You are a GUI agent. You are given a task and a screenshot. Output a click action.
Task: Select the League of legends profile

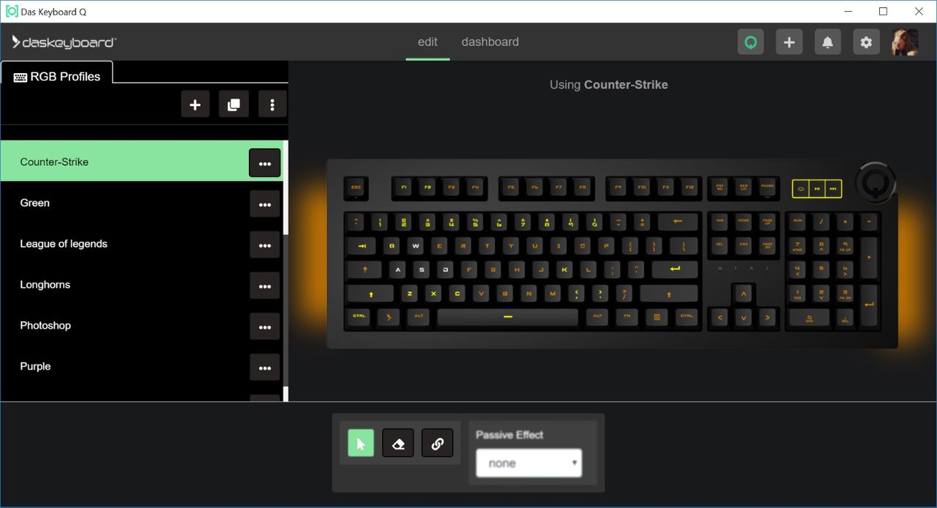click(141, 244)
